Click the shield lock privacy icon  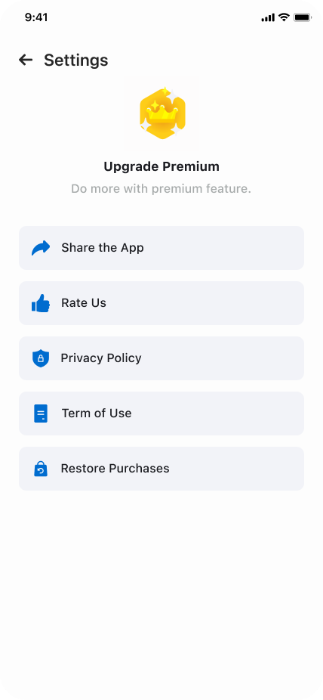coord(41,358)
